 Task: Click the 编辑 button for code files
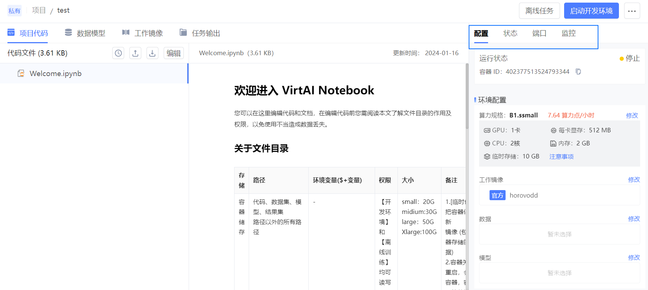tap(174, 53)
